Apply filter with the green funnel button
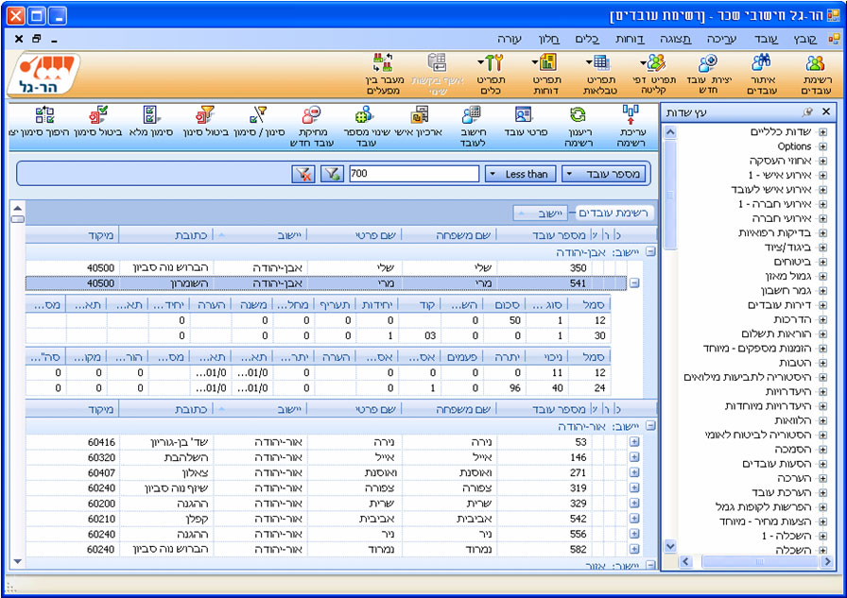 (x=332, y=174)
